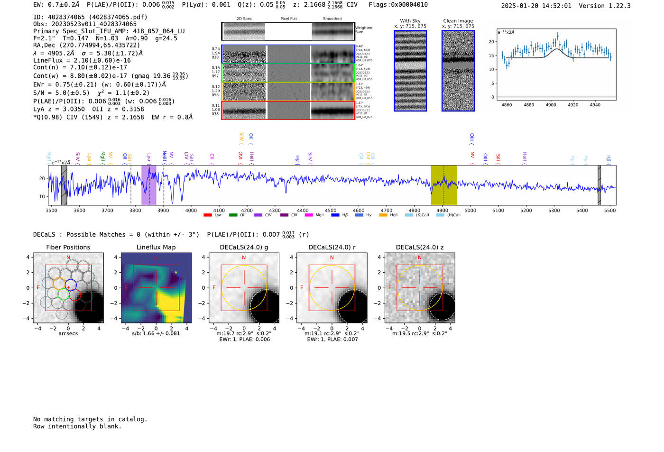Image resolution: width=664 pixels, height=452 pixels.
Task: Click the yellow-green emission band near 4900 Å
Action: (443, 185)
